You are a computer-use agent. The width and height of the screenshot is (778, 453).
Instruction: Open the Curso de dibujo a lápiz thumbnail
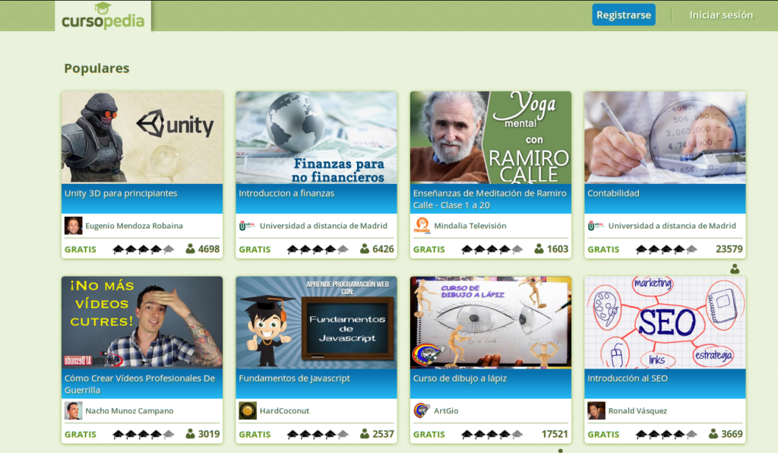491,322
